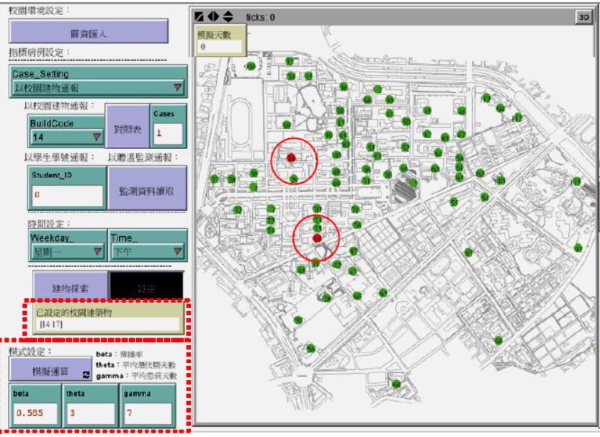Click the vertical resize arrows icon
The image size is (600, 437).
(x=228, y=17)
